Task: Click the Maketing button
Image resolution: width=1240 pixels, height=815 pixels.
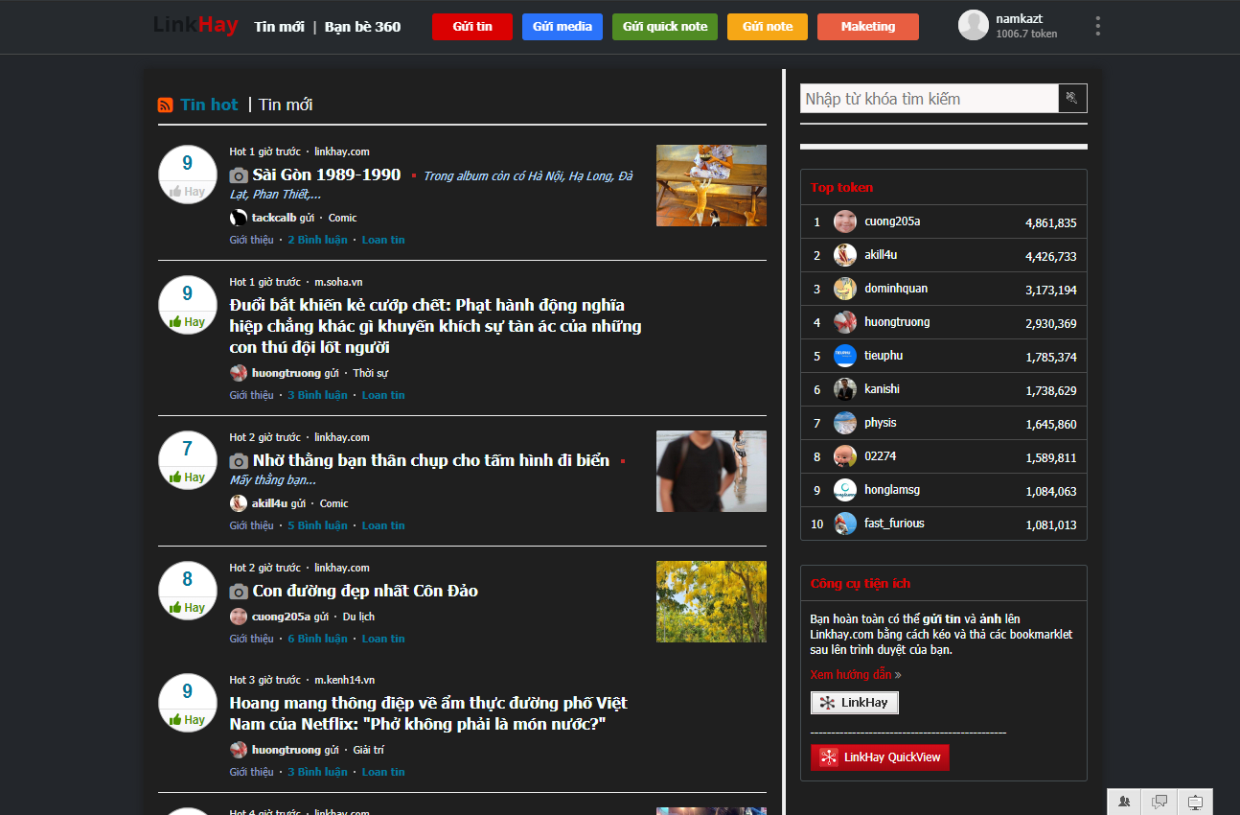Action: pyautogui.click(x=868, y=27)
